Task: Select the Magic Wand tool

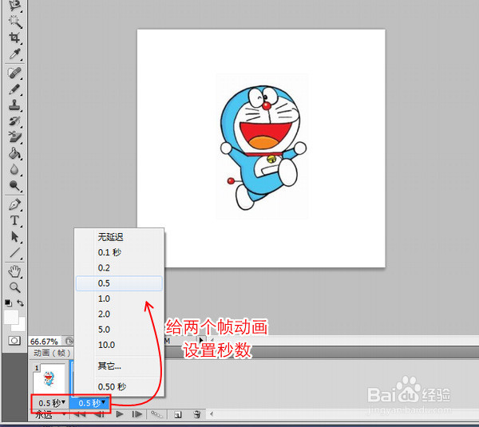Action: click(x=14, y=21)
